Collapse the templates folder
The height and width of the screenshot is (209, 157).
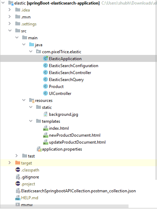[x=31, y=121]
